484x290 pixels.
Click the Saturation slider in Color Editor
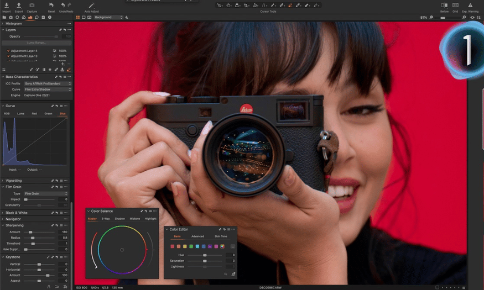tap(205, 261)
